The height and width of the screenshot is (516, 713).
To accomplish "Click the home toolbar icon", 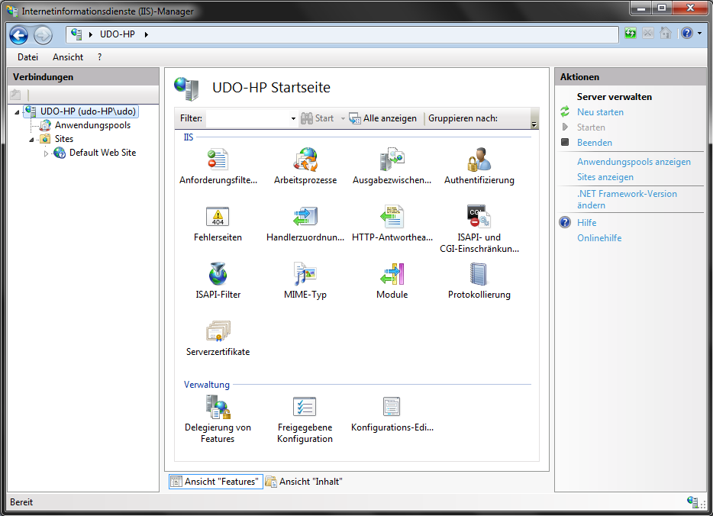I will coord(666,33).
